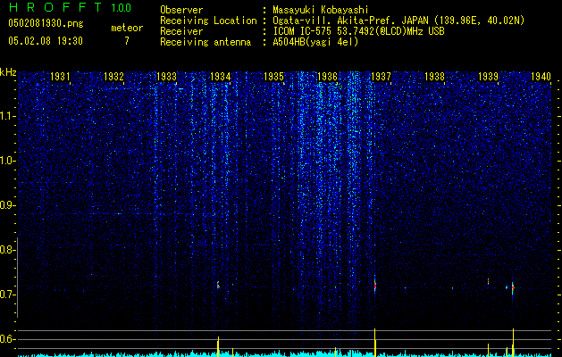
Task: Click the yellow power spike below 1937
Action: 375,343
